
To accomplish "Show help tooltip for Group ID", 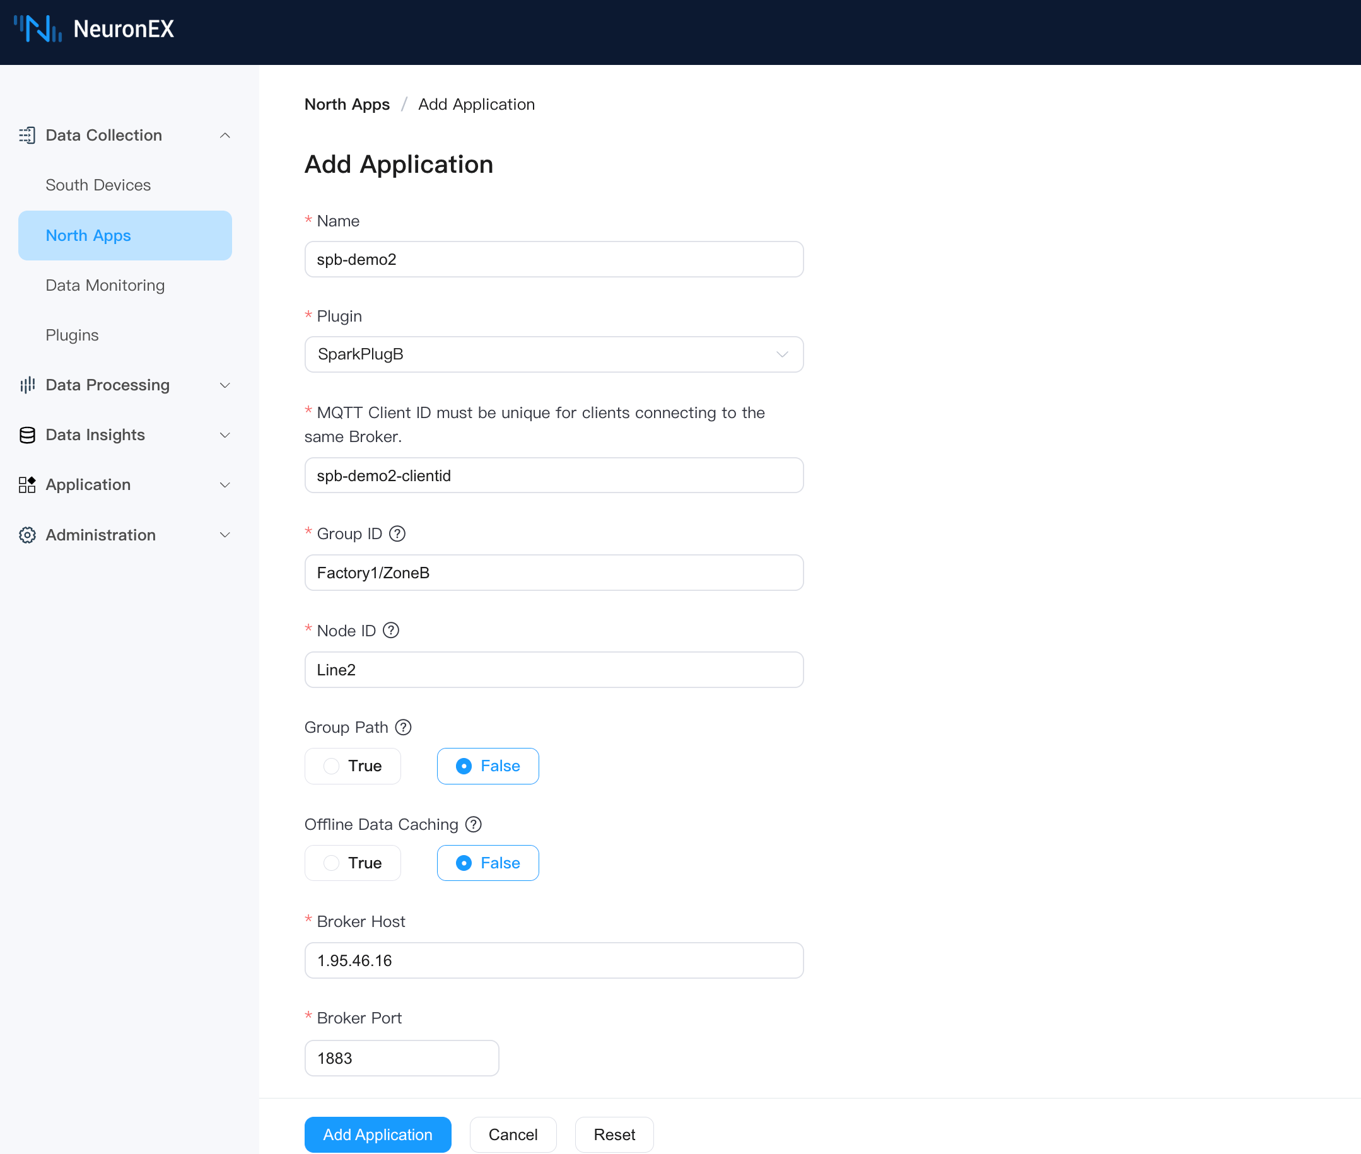I will tap(397, 534).
